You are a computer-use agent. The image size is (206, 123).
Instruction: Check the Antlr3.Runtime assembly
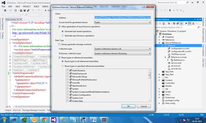[x=68, y=71]
